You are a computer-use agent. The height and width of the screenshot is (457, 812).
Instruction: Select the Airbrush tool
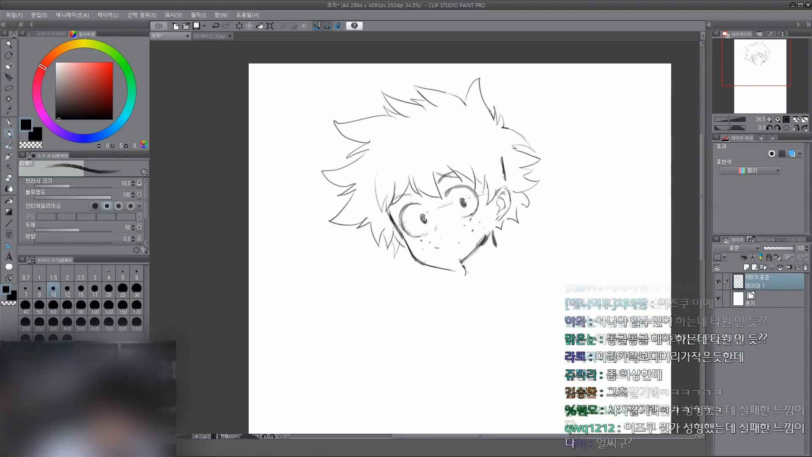(x=8, y=156)
